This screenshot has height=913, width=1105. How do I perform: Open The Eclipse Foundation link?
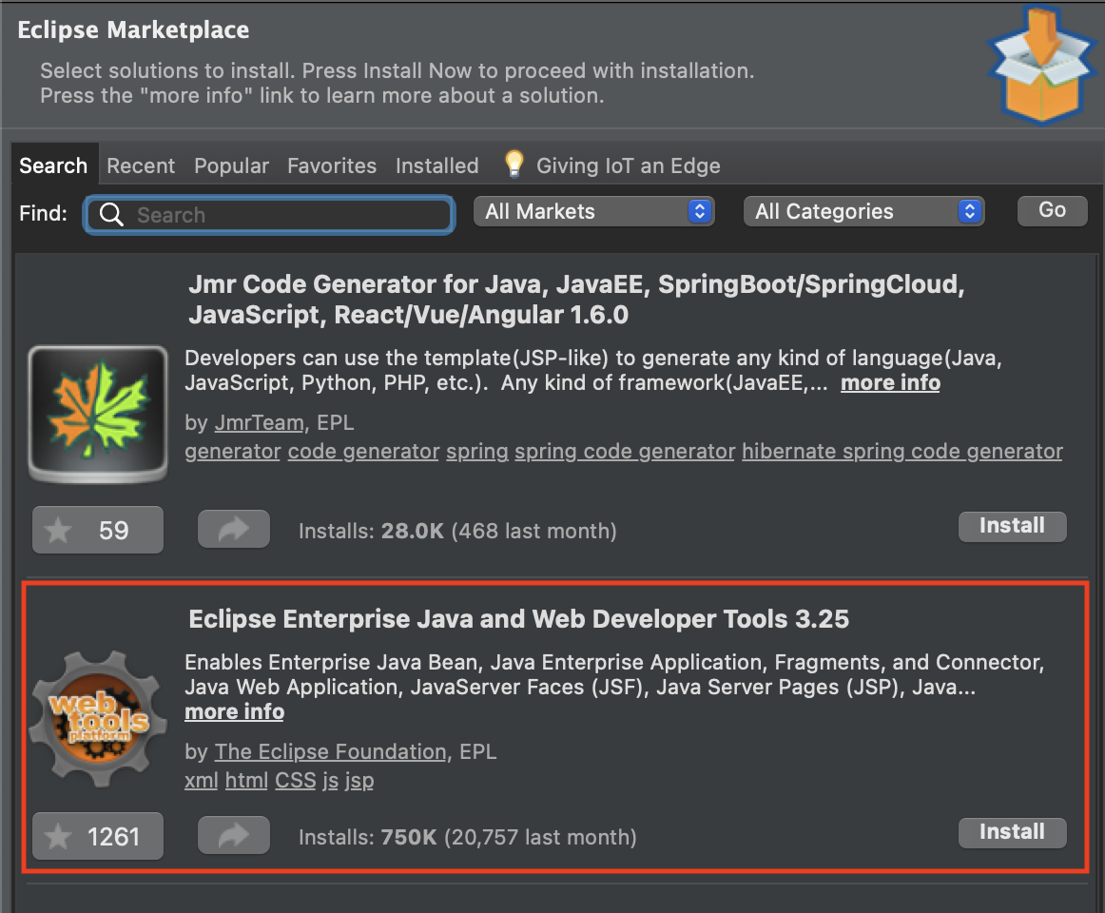330,751
